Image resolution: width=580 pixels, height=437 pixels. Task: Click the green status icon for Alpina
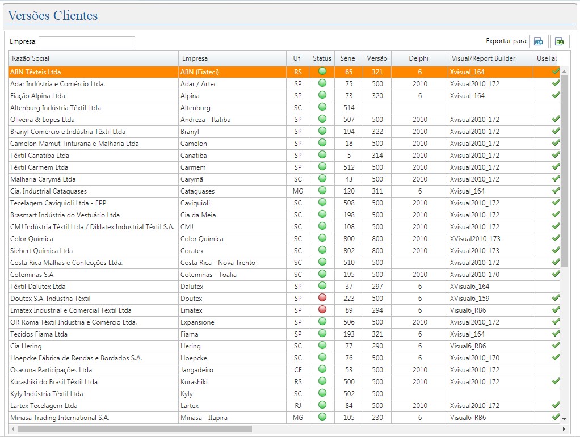pyautogui.click(x=322, y=95)
